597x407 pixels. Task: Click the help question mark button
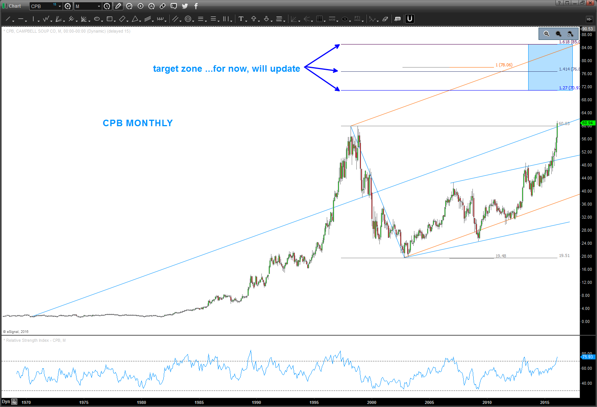click(559, 3)
